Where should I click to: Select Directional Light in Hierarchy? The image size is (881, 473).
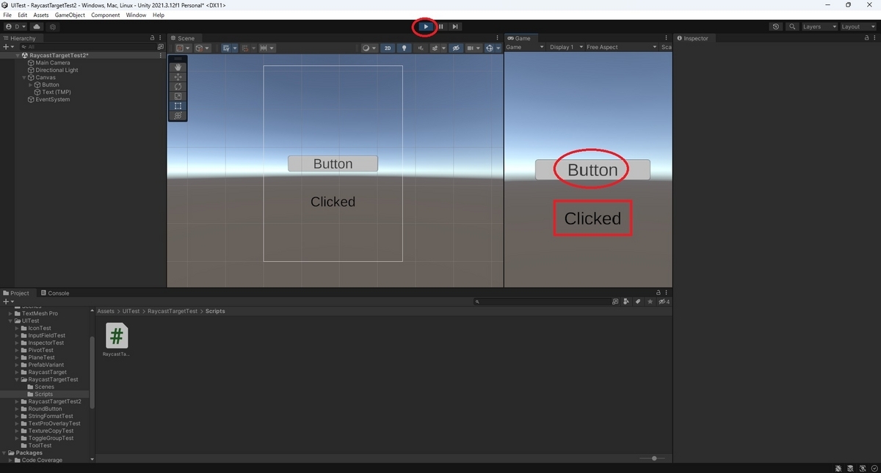coord(57,70)
